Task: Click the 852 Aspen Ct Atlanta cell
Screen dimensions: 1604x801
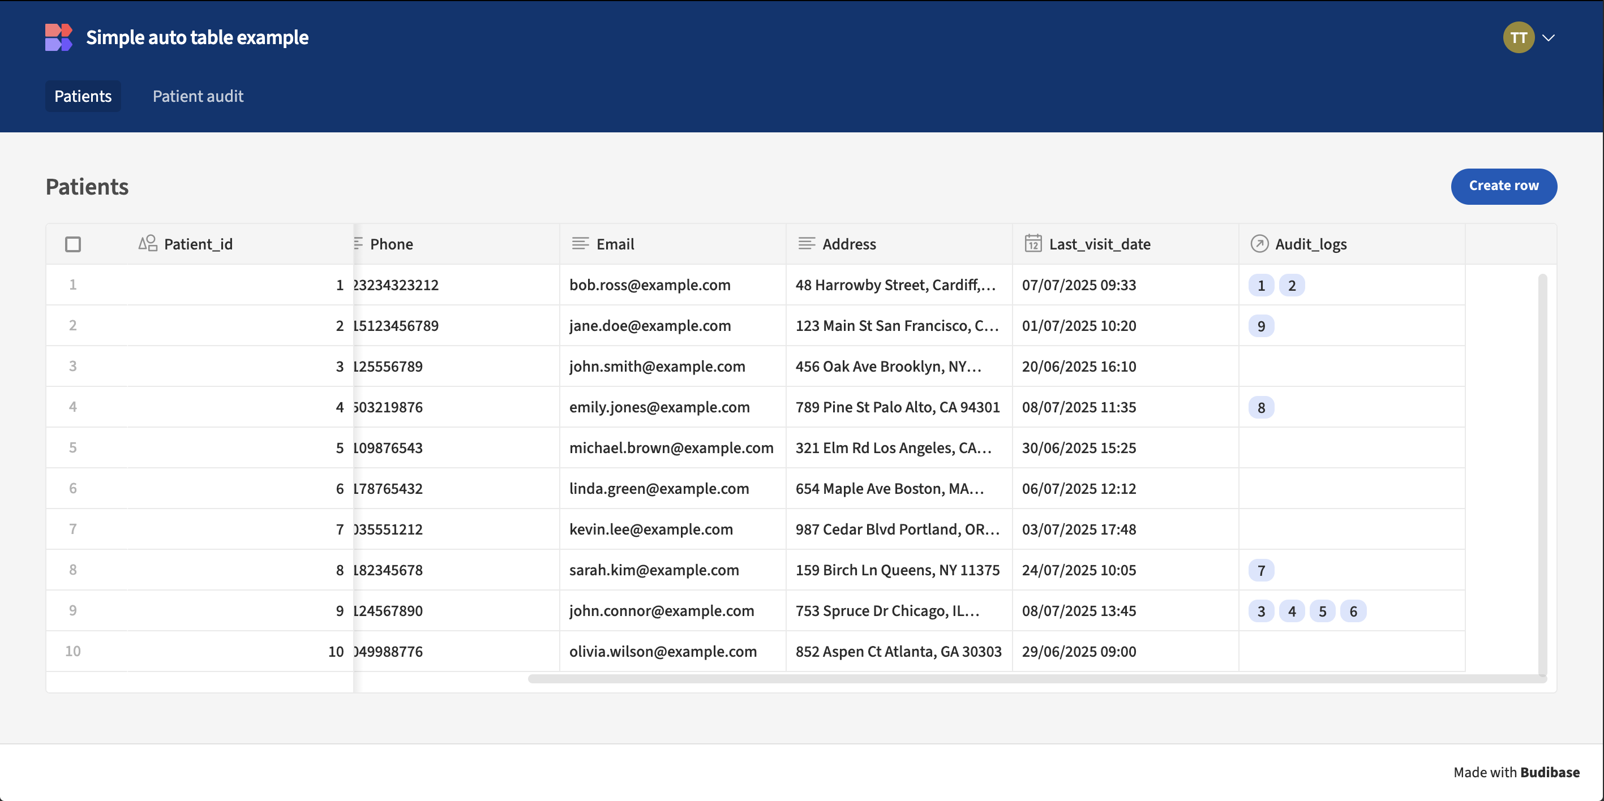Action: click(x=899, y=652)
